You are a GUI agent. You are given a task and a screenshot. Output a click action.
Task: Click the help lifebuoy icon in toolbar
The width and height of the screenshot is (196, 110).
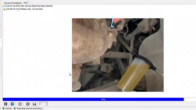pyautogui.click(x=20, y=104)
